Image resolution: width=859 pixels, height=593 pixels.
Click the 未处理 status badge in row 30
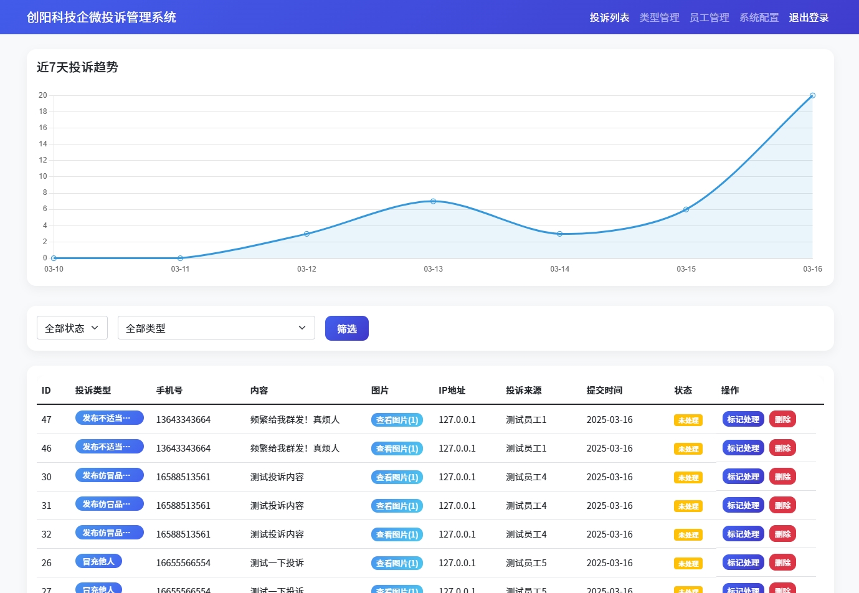pyautogui.click(x=688, y=478)
